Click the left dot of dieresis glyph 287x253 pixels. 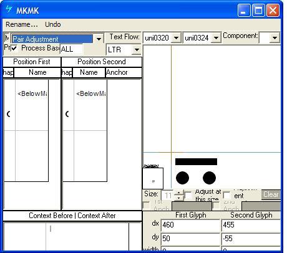click(182, 178)
